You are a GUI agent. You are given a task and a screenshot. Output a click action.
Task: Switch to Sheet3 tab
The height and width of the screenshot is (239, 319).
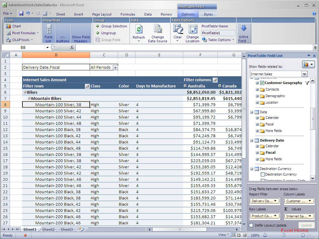[x=67, y=230]
